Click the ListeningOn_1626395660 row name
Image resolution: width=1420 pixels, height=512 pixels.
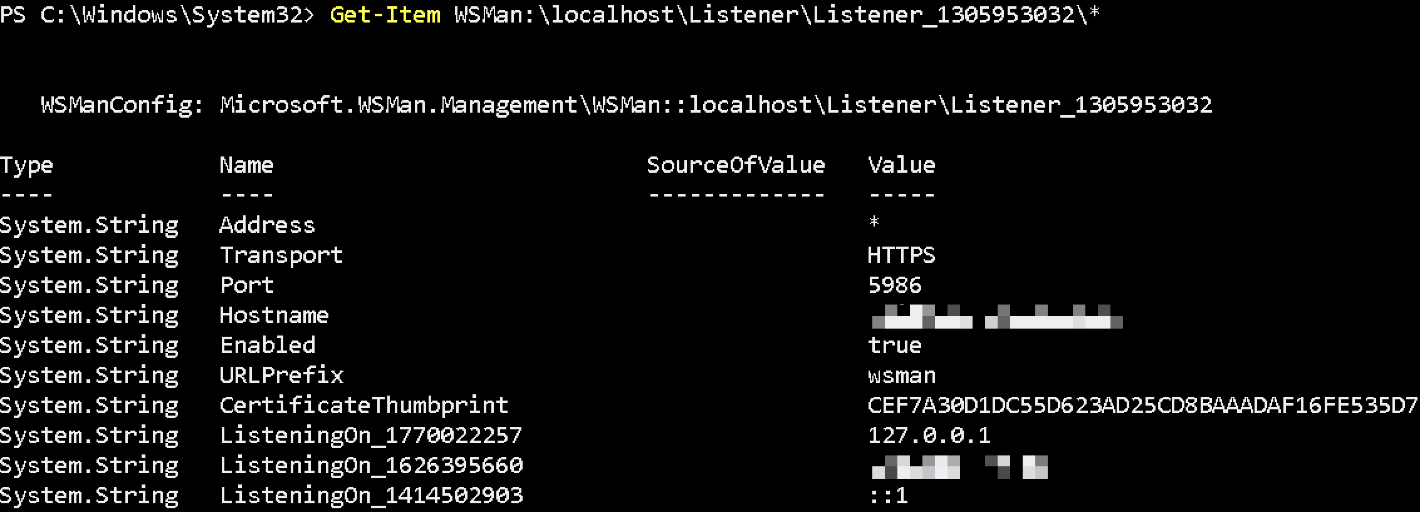[x=371, y=466]
